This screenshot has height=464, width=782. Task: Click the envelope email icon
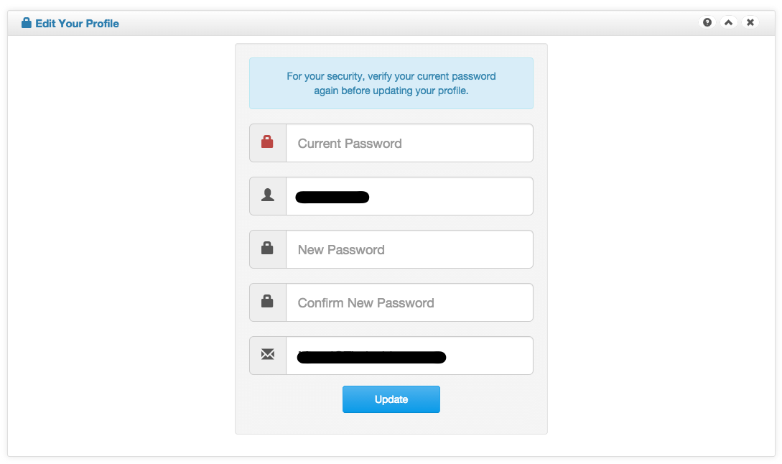[268, 354]
